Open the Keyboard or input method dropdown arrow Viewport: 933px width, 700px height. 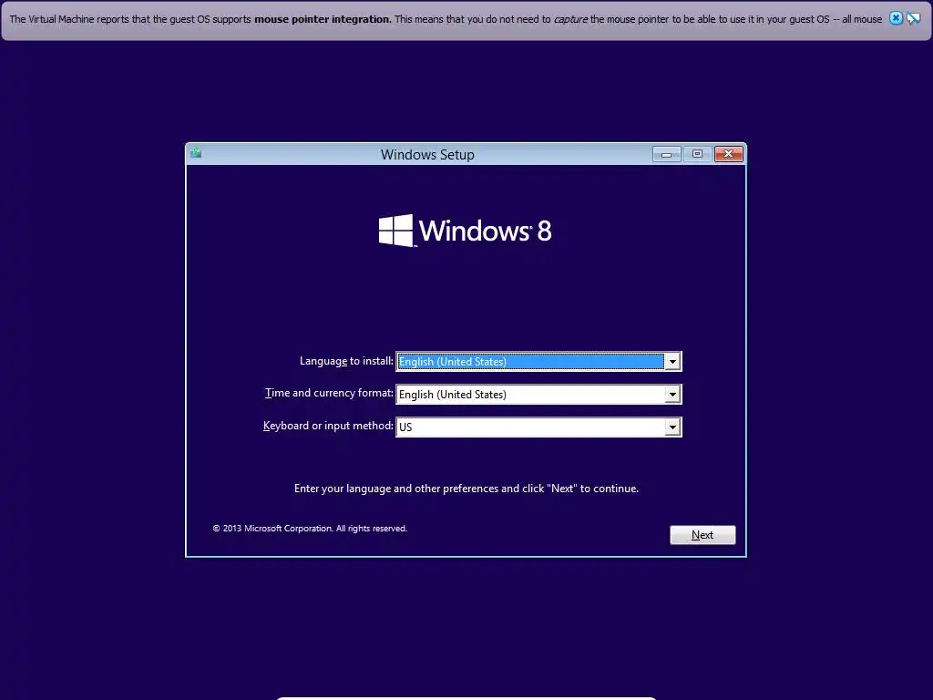(x=672, y=427)
